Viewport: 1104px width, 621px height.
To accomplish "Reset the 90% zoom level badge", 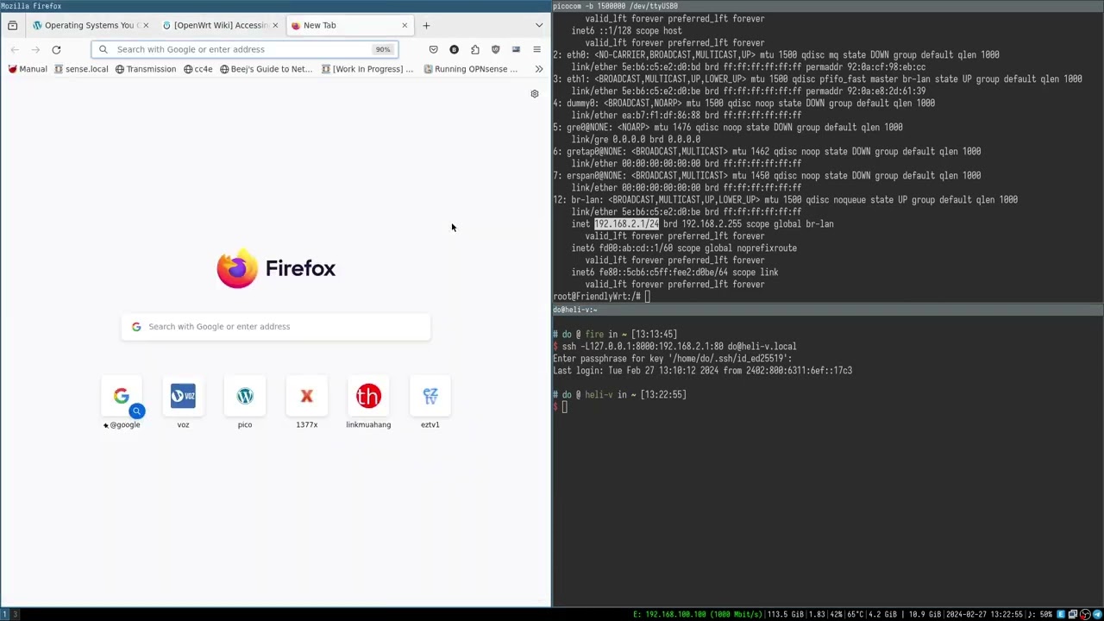I will click(x=383, y=49).
